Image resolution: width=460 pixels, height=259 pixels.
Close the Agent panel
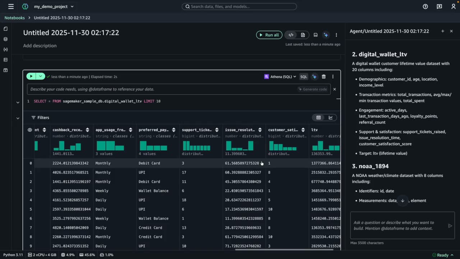coord(452,31)
